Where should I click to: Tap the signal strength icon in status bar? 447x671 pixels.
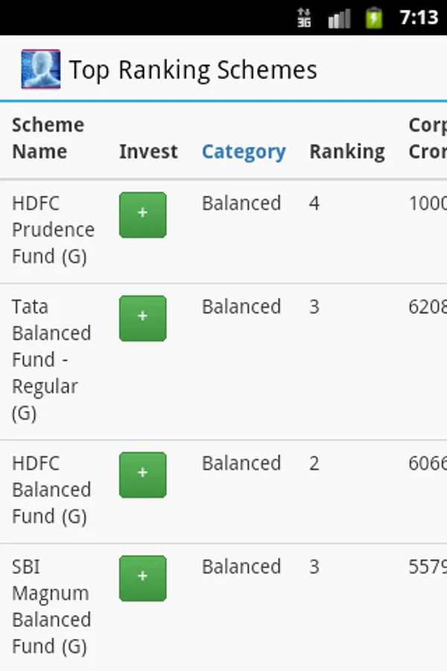tap(339, 18)
